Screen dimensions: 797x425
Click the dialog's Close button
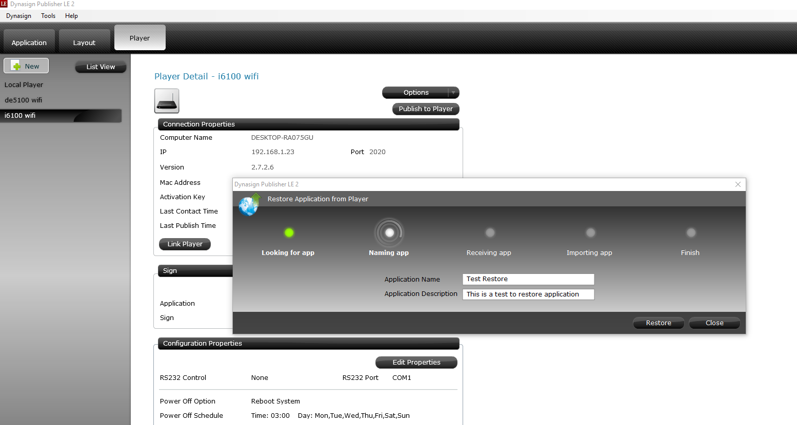[714, 323]
